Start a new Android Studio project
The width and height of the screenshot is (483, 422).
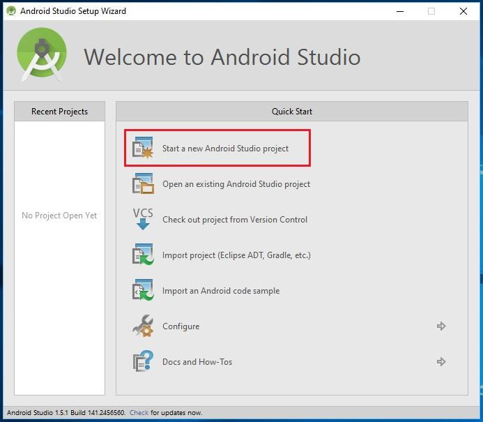225,149
